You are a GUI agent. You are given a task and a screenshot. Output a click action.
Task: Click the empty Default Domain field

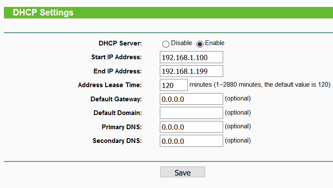pyautogui.click(x=191, y=113)
